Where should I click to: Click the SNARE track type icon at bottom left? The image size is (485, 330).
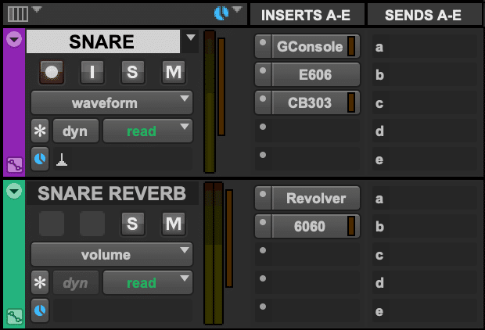[14, 164]
